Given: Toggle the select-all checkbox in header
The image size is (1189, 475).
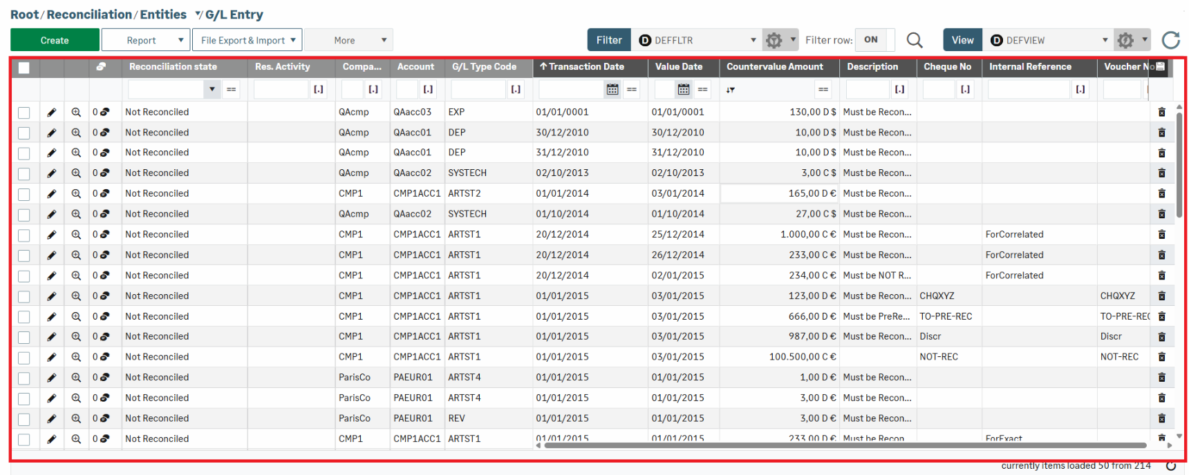Looking at the screenshot, I should (x=24, y=68).
